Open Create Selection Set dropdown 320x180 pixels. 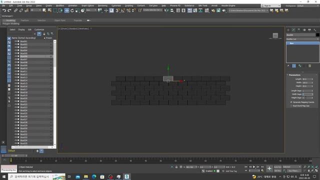pyautogui.click(x=152, y=10)
